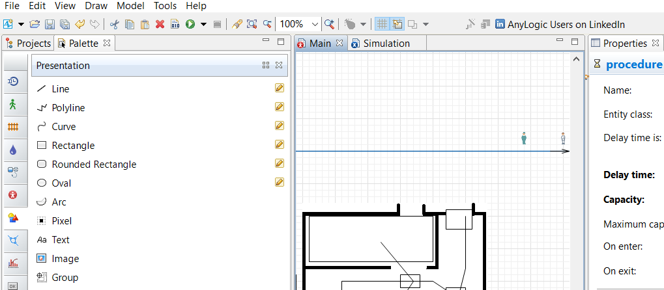Open the Fluid Library droplet palette
The image size is (664, 290).
click(x=13, y=150)
